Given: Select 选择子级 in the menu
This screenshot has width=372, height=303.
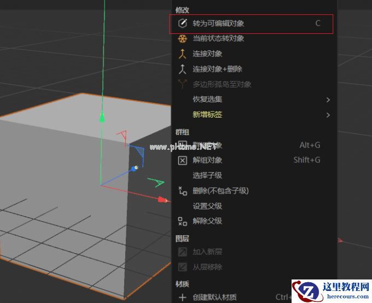Looking at the screenshot, I should [x=254, y=176].
